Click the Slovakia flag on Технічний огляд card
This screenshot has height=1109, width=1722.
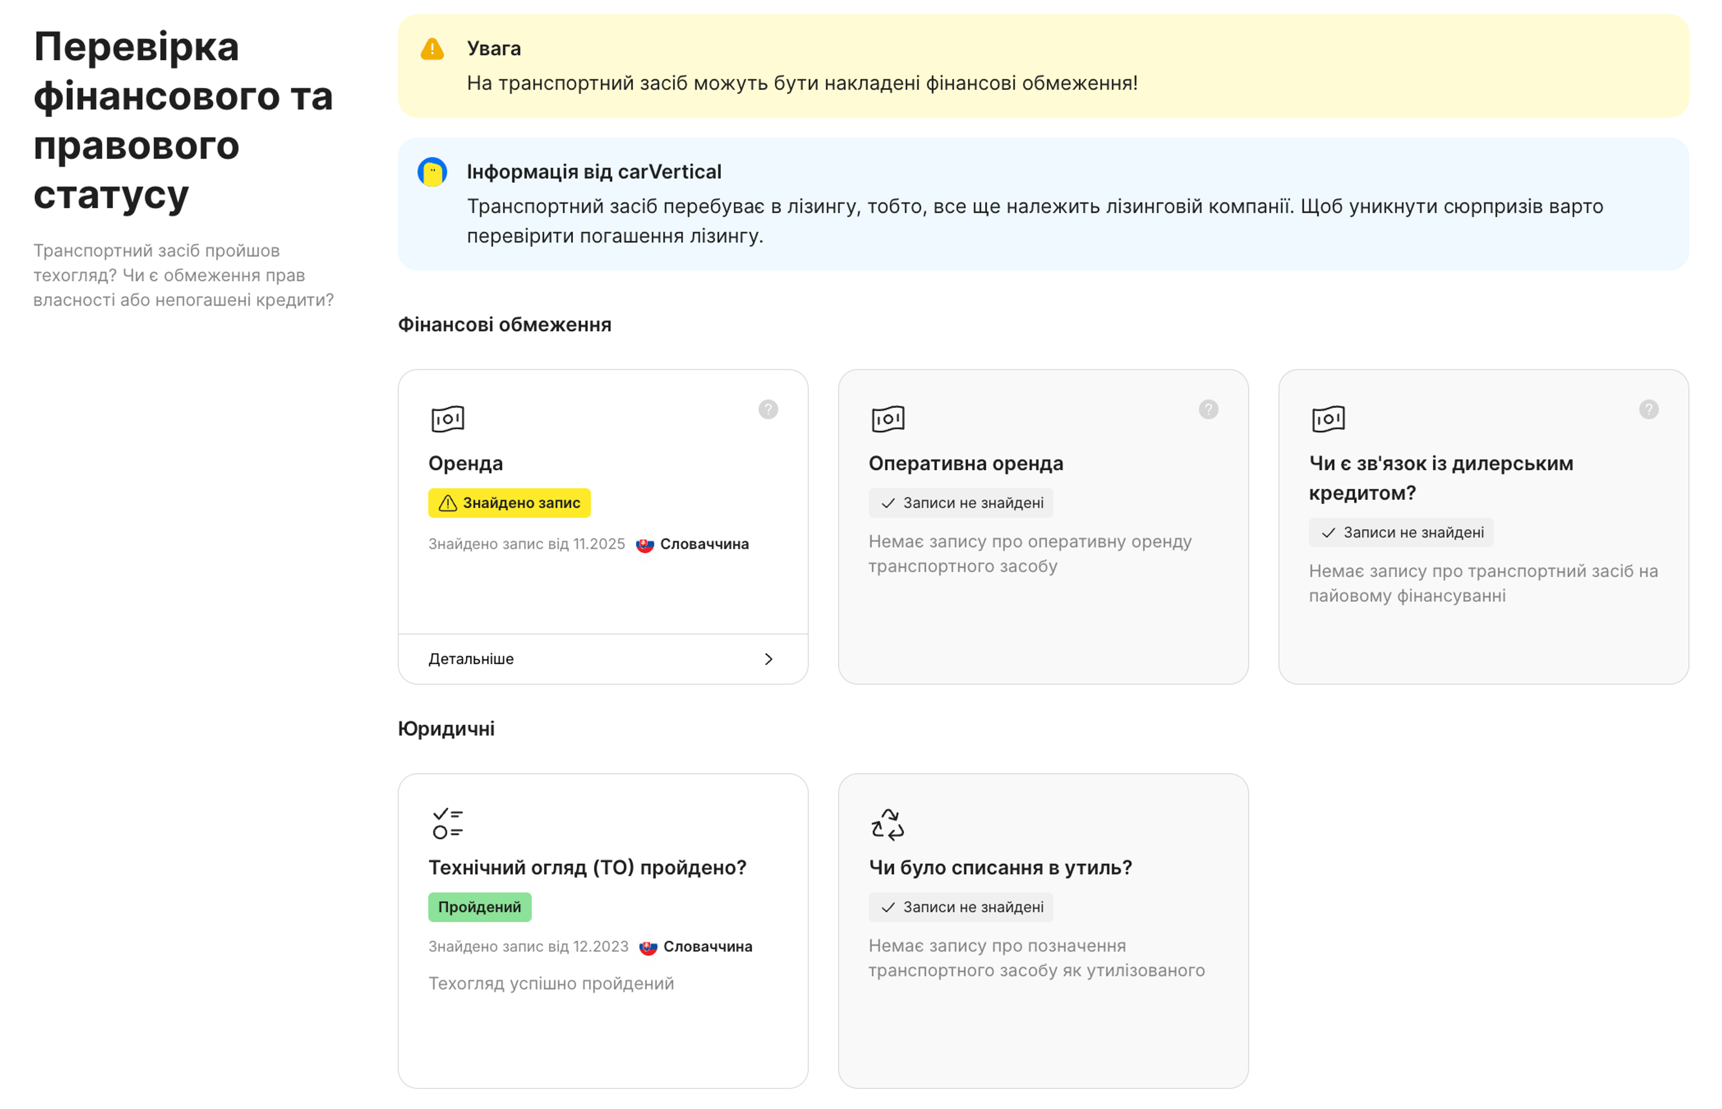pyautogui.click(x=648, y=948)
